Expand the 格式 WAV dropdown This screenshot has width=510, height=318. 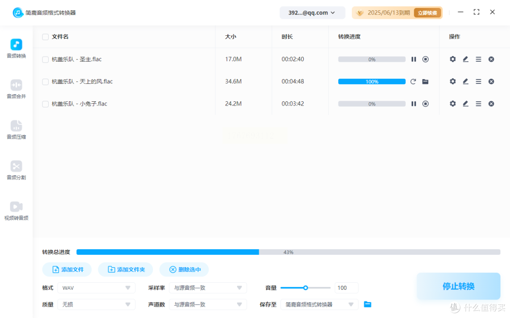(96, 288)
